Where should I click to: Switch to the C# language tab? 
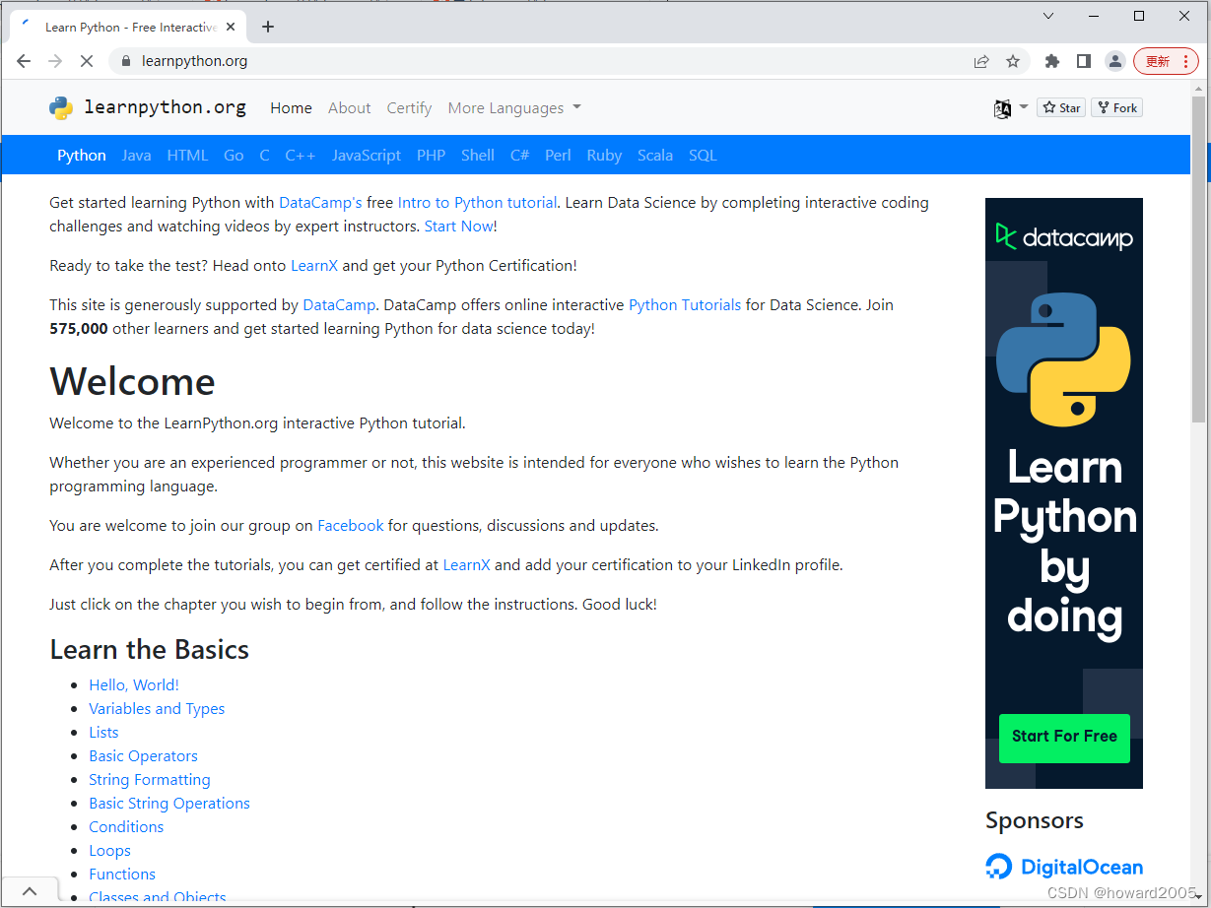click(x=520, y=156)
